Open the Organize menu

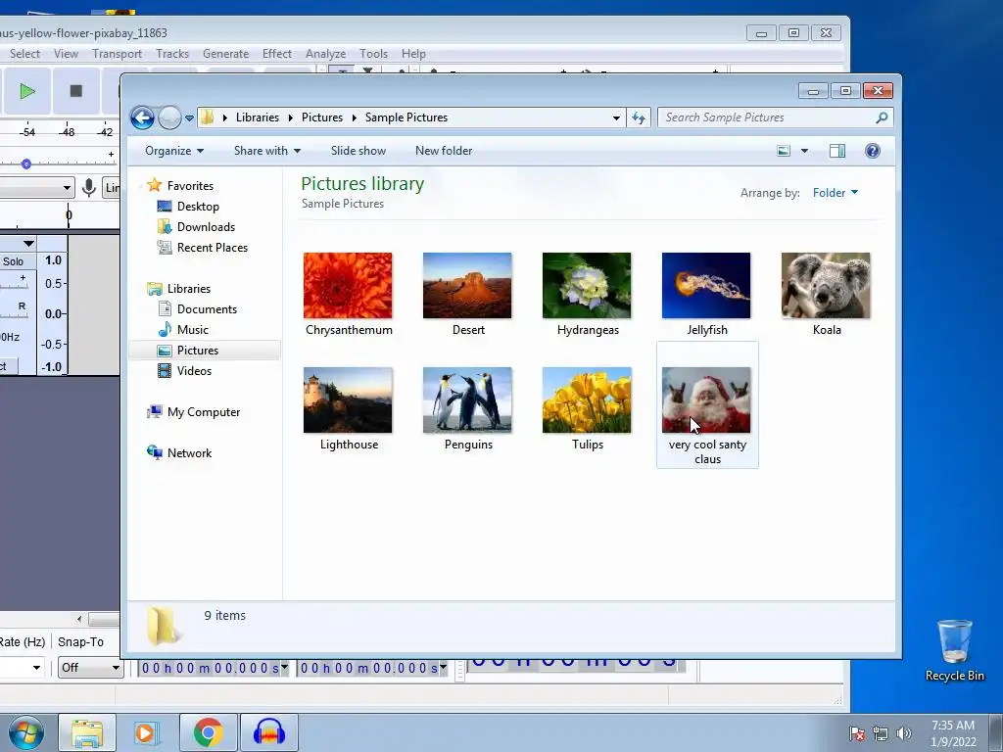pos(174,151)
